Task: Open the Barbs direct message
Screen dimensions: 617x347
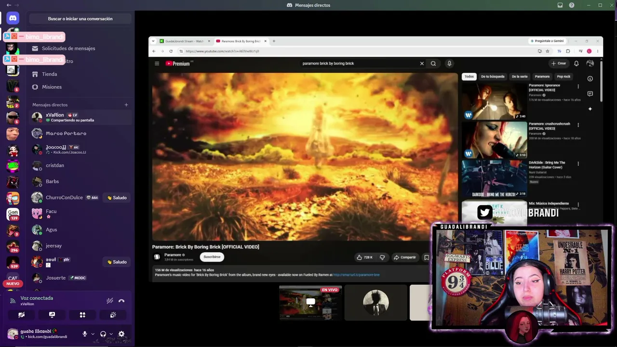Action: click(x=80, y=181)
